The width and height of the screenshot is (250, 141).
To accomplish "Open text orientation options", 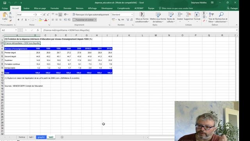I will point(66,14).
